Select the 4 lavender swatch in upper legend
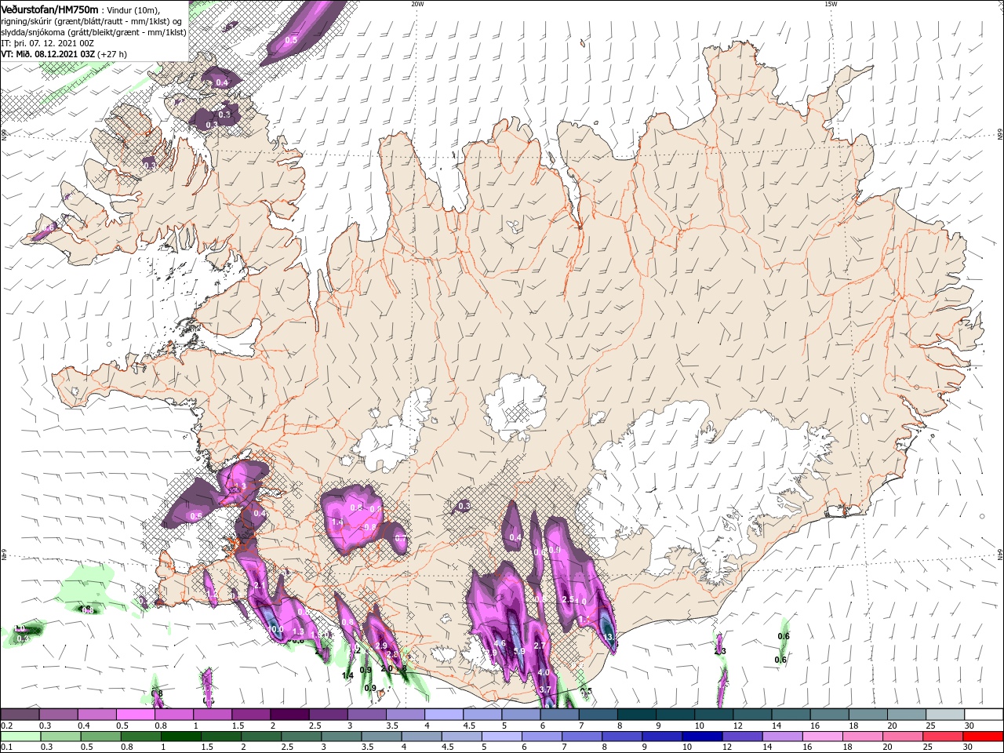This screenshot has height=753, width=1004. pyautogui.click(x=443, y=715)
